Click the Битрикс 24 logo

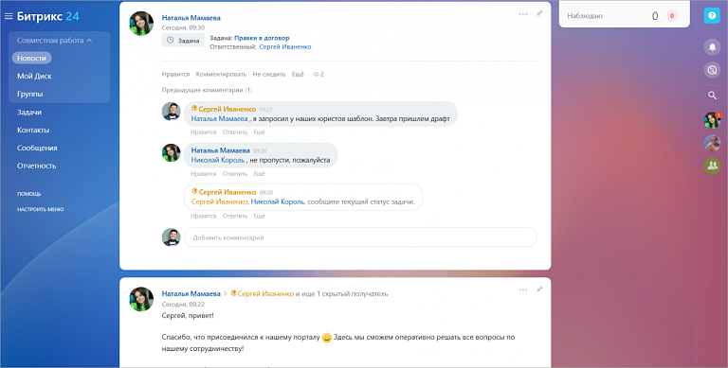48,16
